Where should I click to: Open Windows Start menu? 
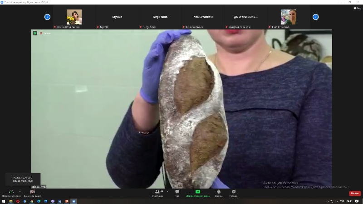[x=3, y=201]
